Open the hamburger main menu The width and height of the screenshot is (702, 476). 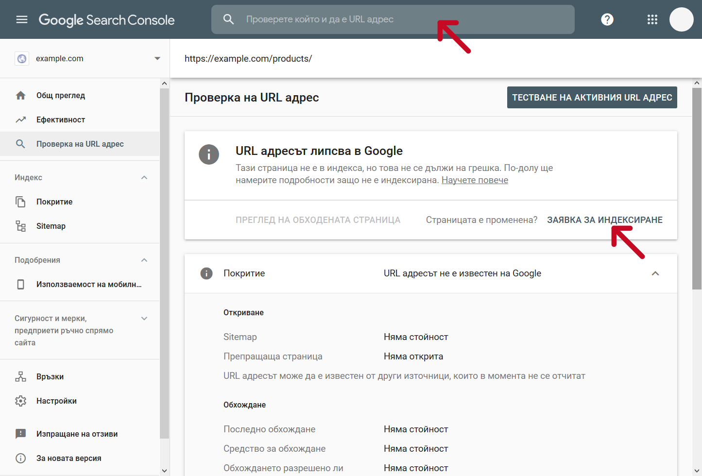pyautogui.click(x=22, y=19)
